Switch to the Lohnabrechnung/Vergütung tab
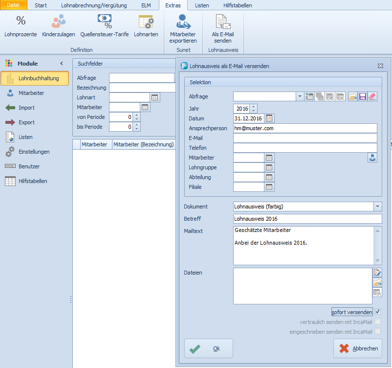This screenshot has height=368, width=392. 94,5
